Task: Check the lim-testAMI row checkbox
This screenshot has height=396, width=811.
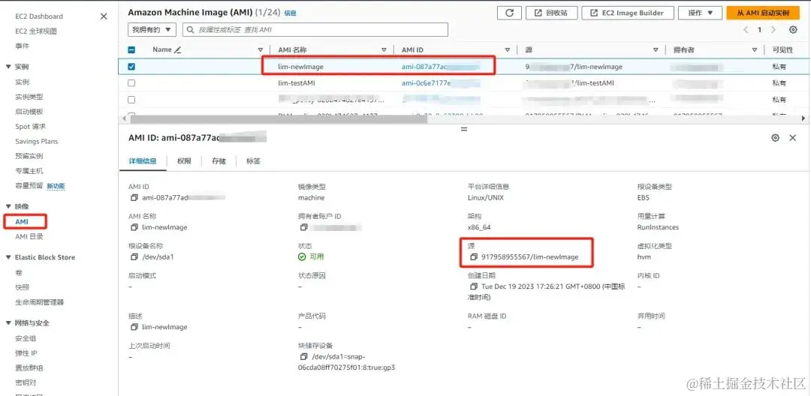Action: tap(131, 83)
